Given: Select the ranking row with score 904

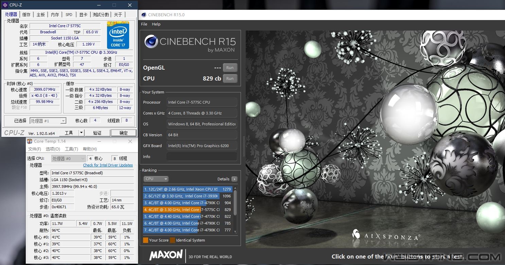Looking at the screenshot, I should pyautogui.click(x=188, y=203).
